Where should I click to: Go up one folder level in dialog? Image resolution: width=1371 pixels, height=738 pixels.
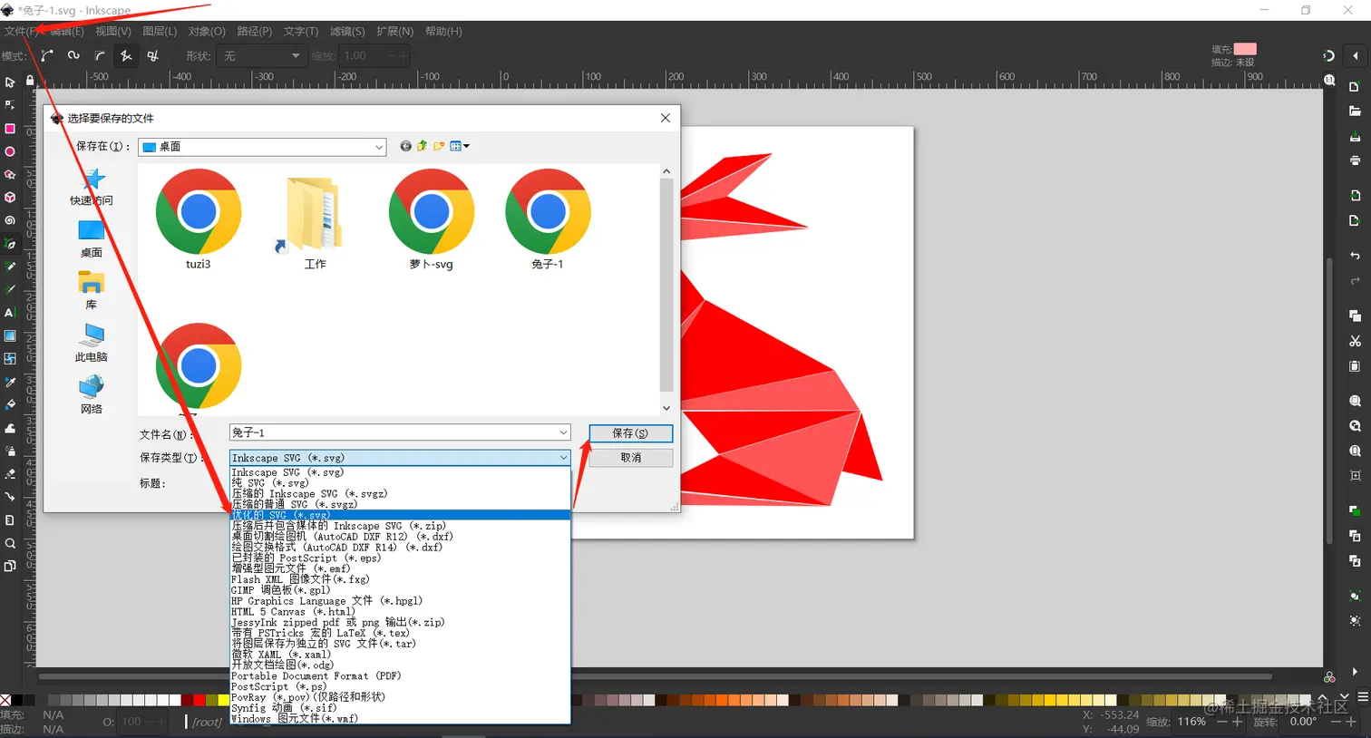[x=423, y=146]
